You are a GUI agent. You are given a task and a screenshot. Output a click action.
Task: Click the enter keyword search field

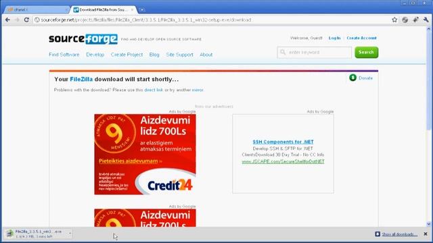point(314,52)
